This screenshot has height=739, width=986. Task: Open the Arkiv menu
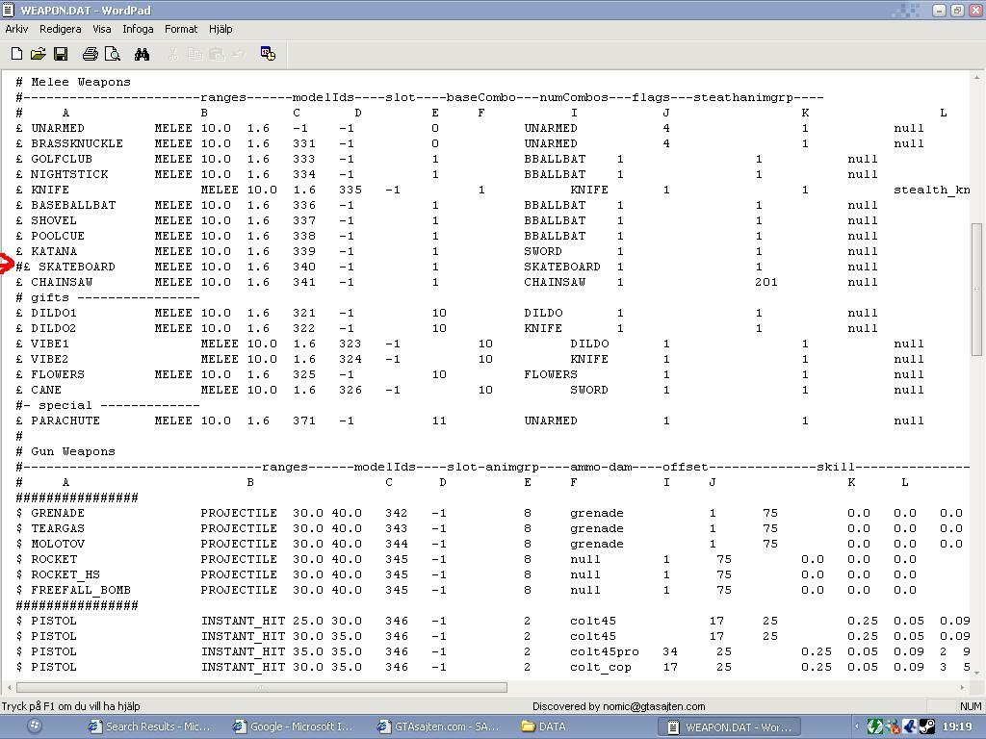16,29
